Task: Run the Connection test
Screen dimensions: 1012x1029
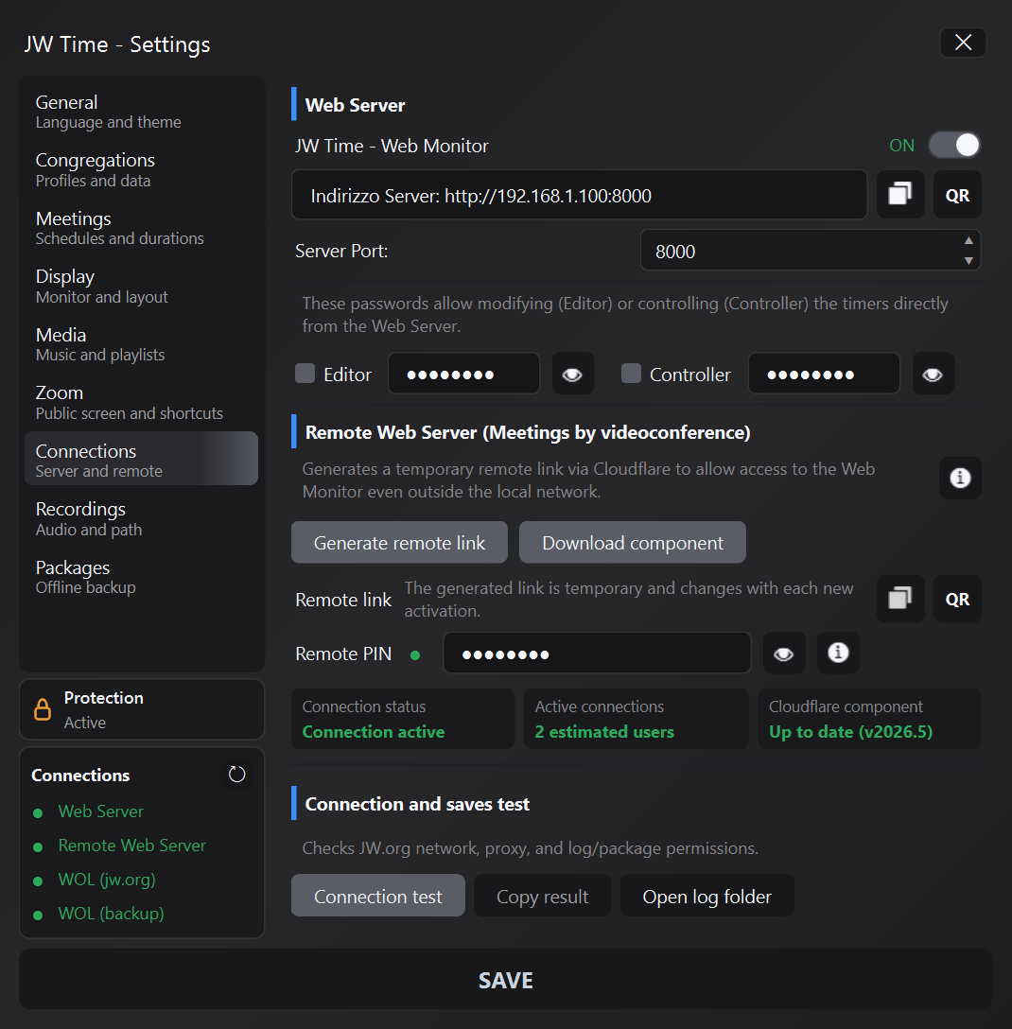Action: [x=378, y=896]
